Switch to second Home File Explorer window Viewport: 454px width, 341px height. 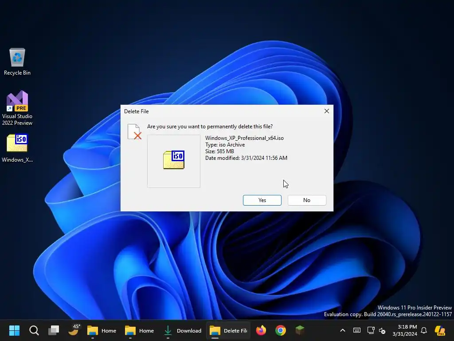point(140,330)
